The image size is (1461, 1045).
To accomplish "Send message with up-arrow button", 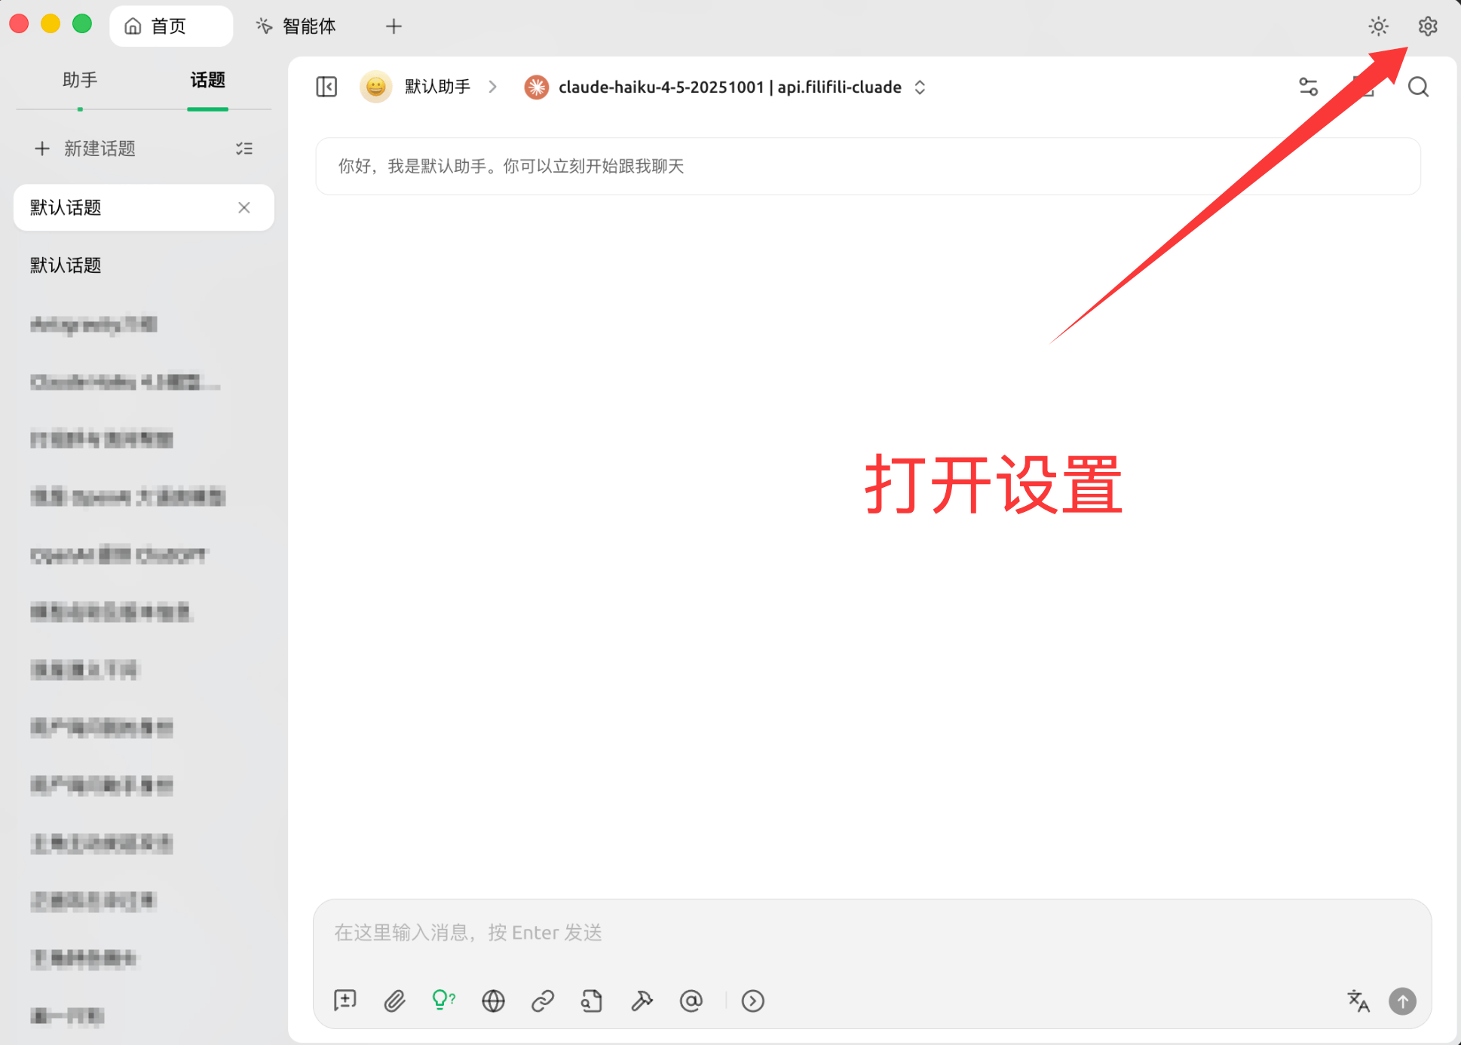I will pyautogui.click(x=1402, y=1001).
